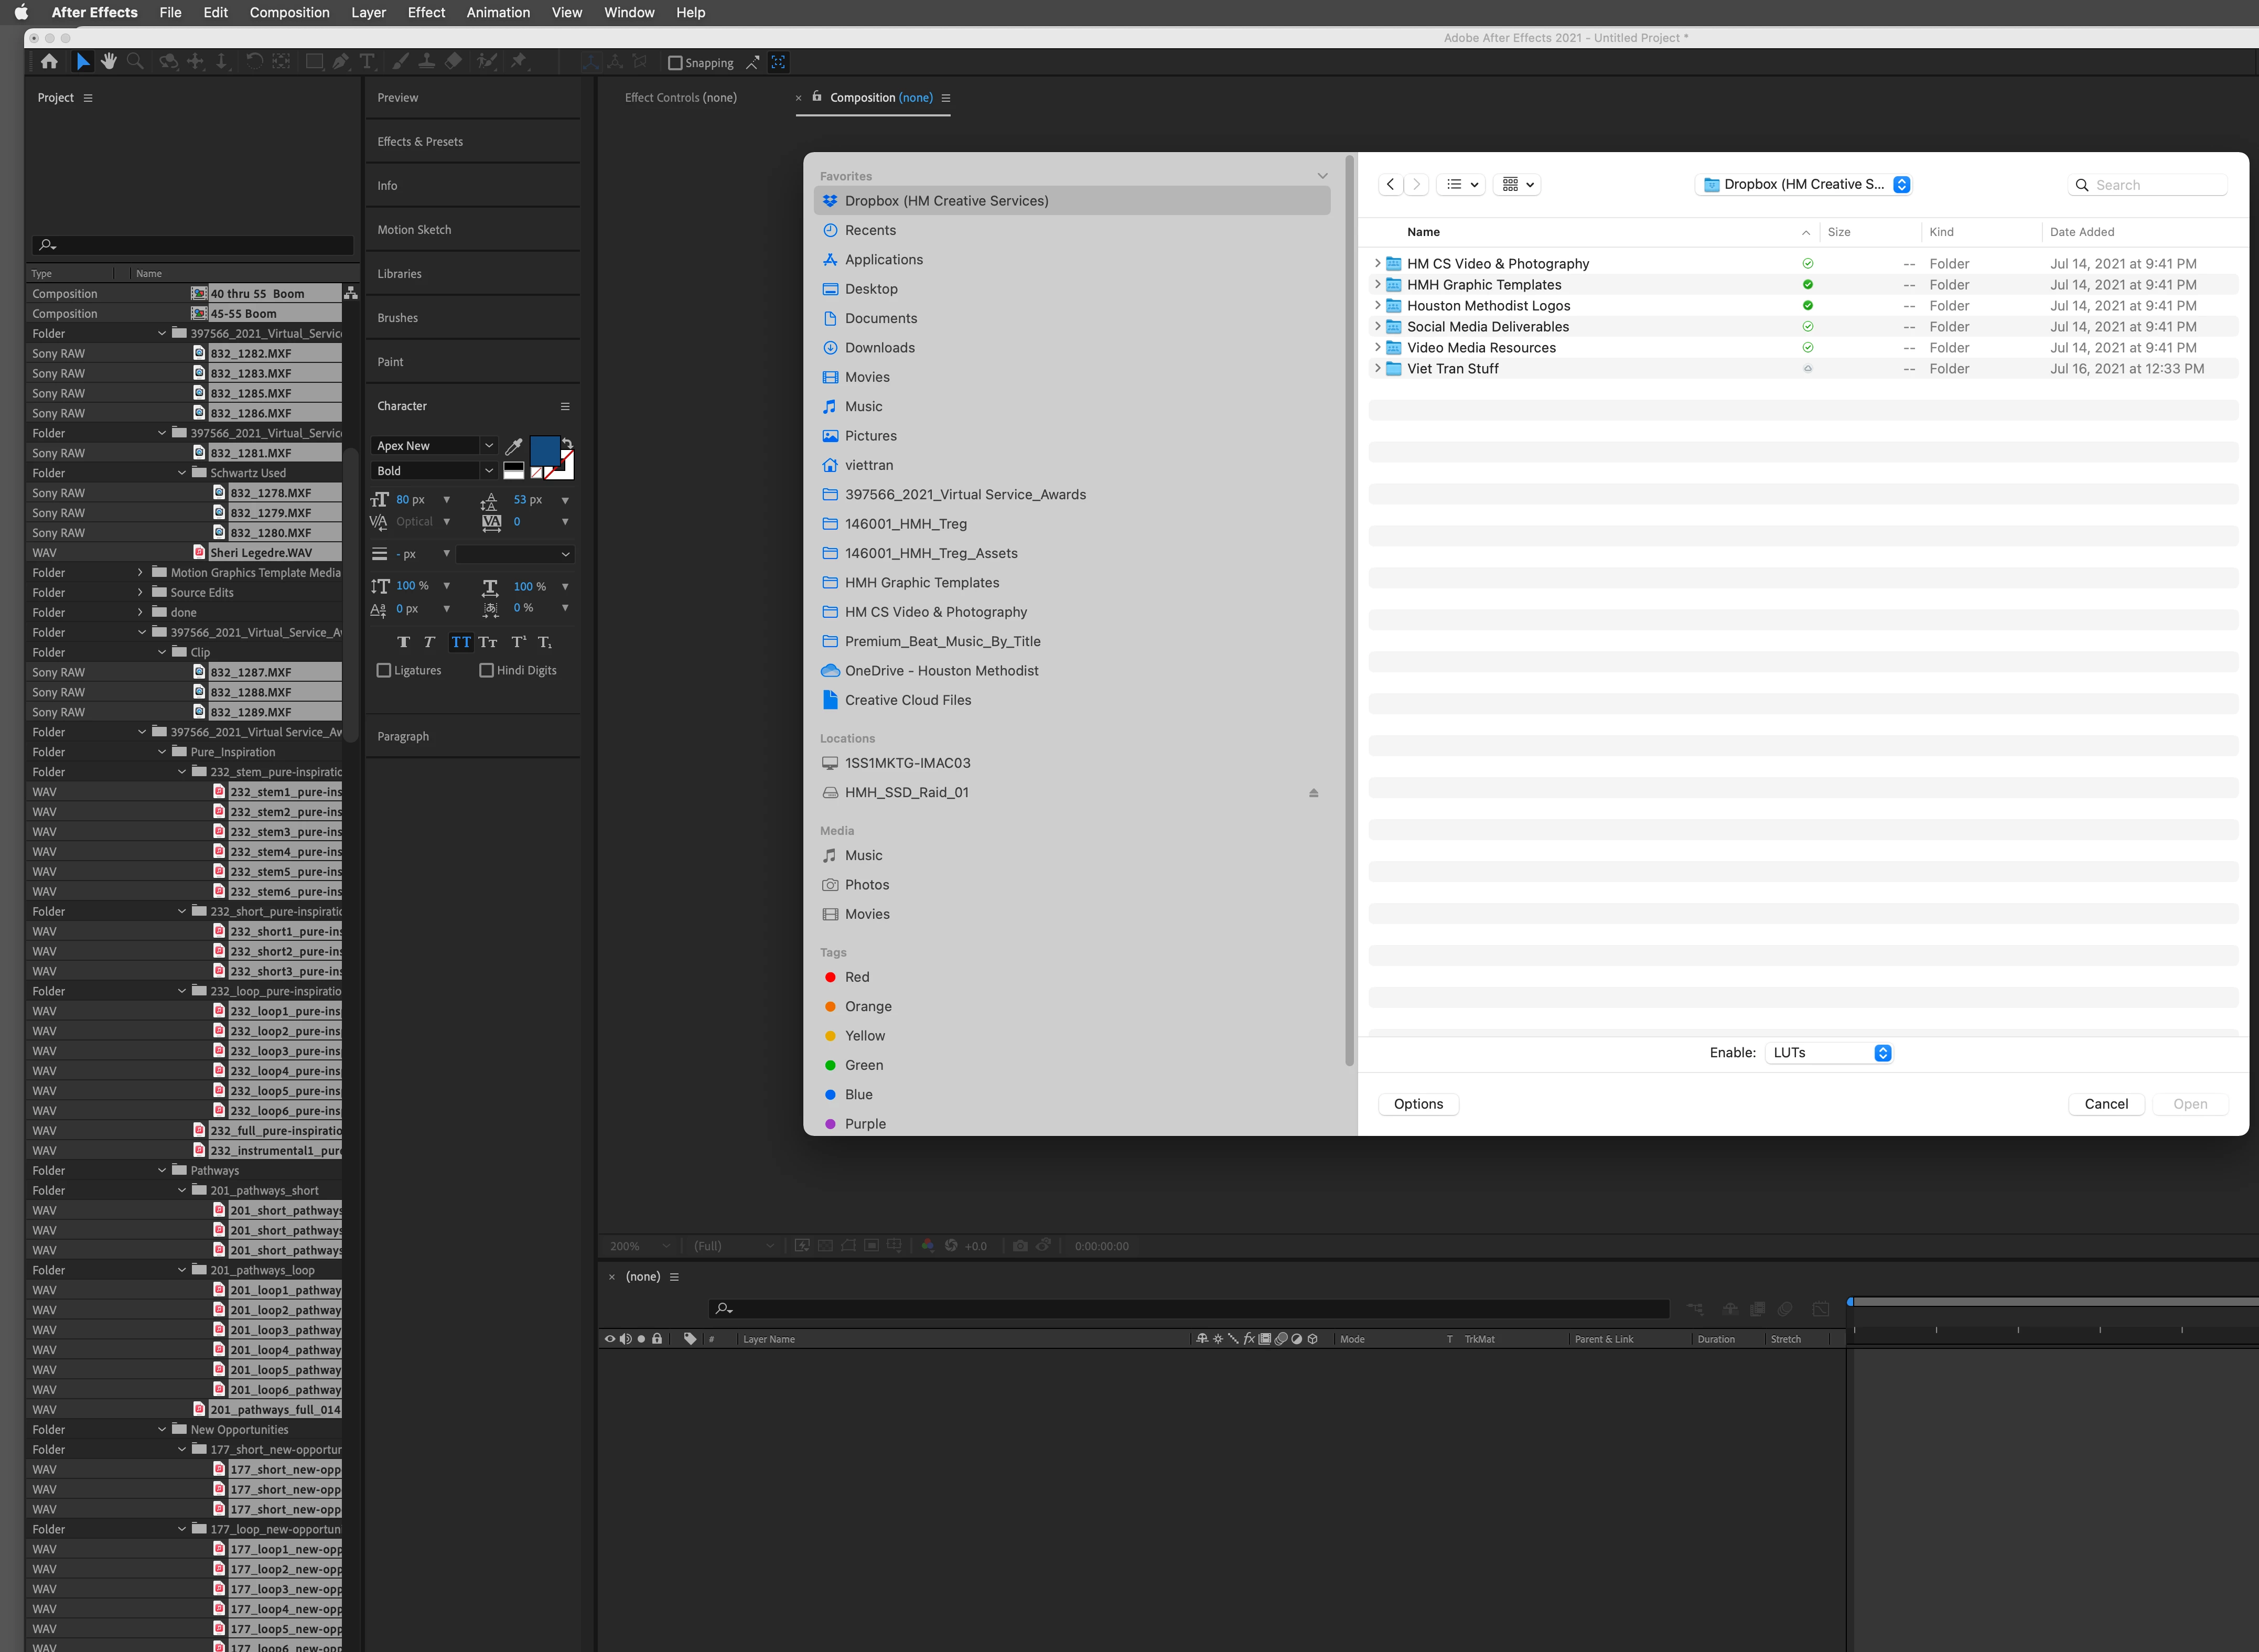Screen dimensions: 2259x1652
Task: Enable the Ligatures checkbox
Action: point(384,670)
